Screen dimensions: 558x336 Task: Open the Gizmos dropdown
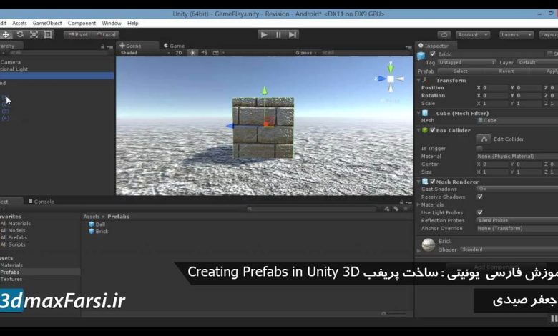click(306, 53)
